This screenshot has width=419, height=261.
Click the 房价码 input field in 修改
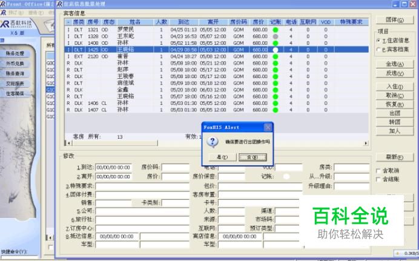pyautogui.click(x=176, y=168)
